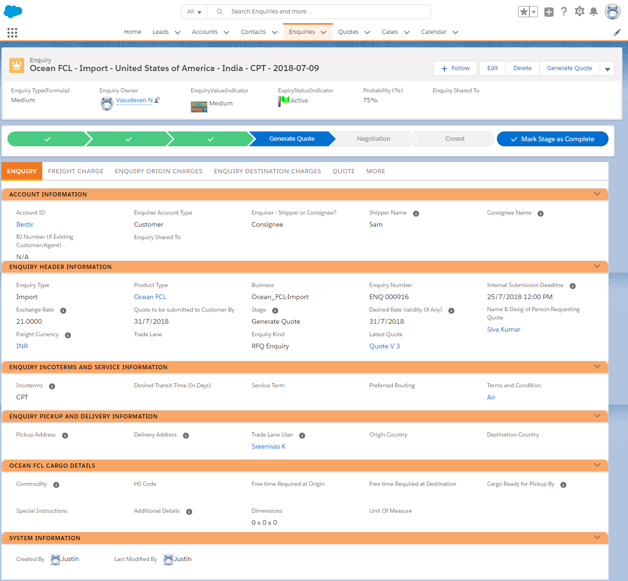Follow this enquiry record

coord(455,68)
